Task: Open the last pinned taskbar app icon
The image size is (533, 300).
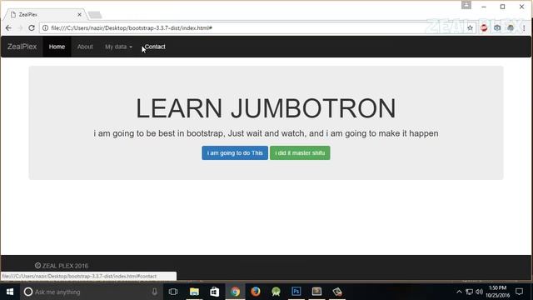Action: coord(336,292)
